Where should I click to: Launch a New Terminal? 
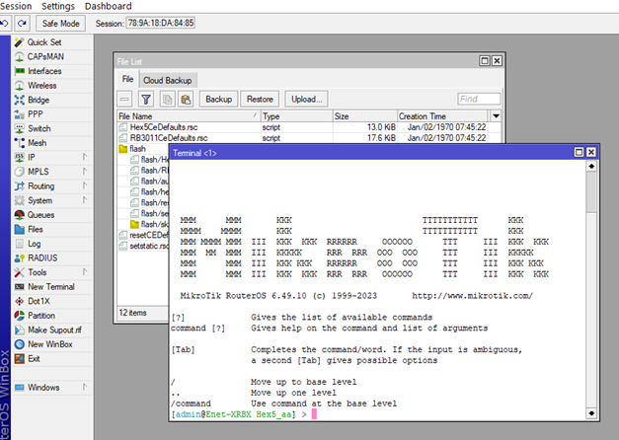click(x=51, y=287)
